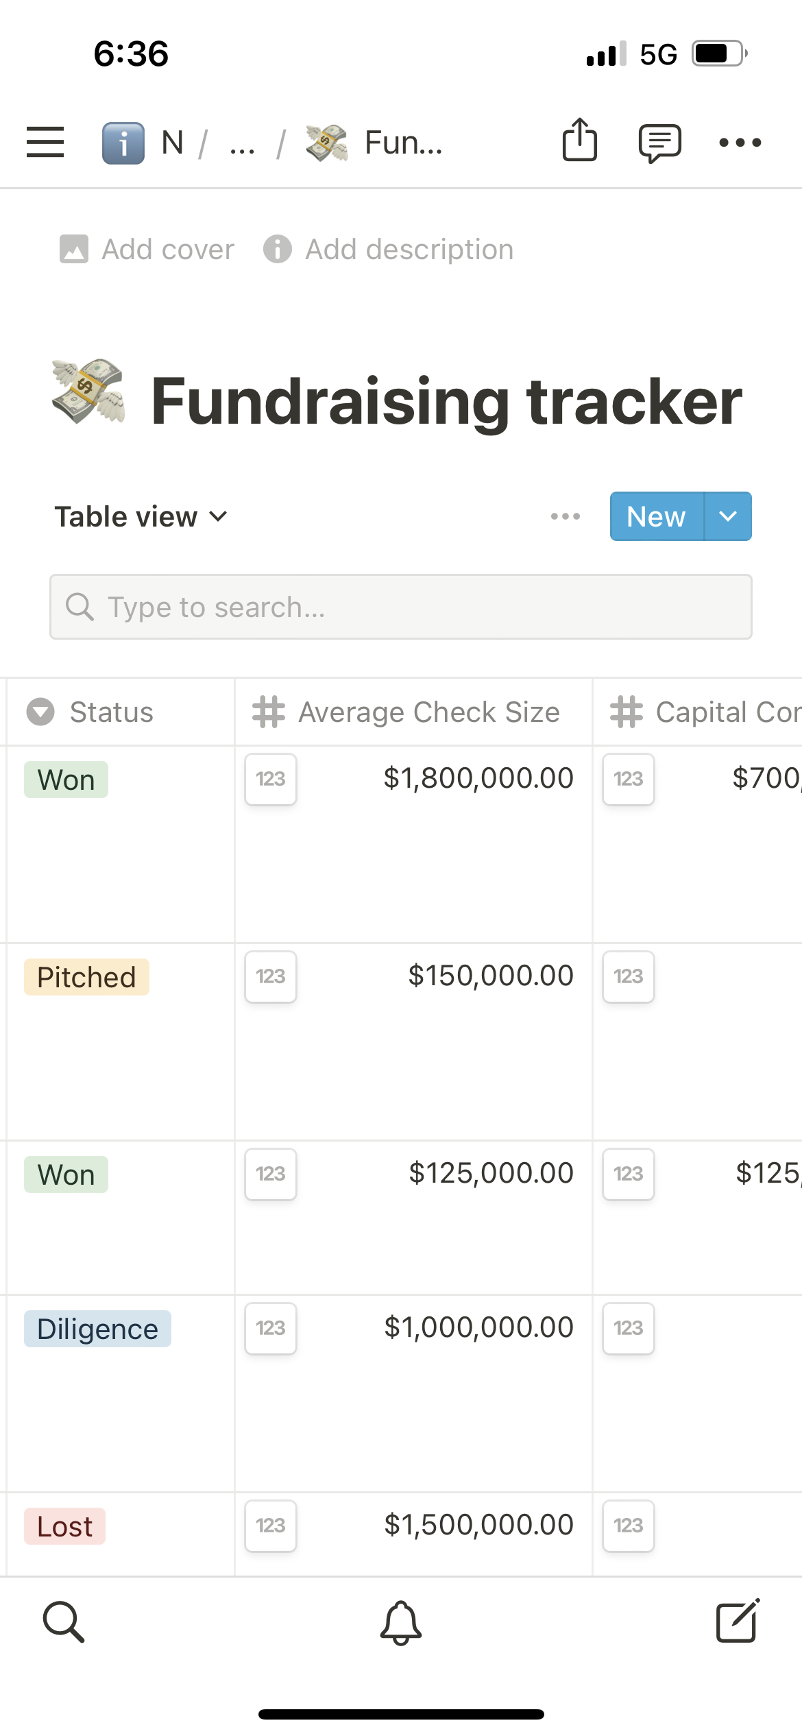Click the blue New button
This screenshot has width=802, height=1736.
coord(656,516)
